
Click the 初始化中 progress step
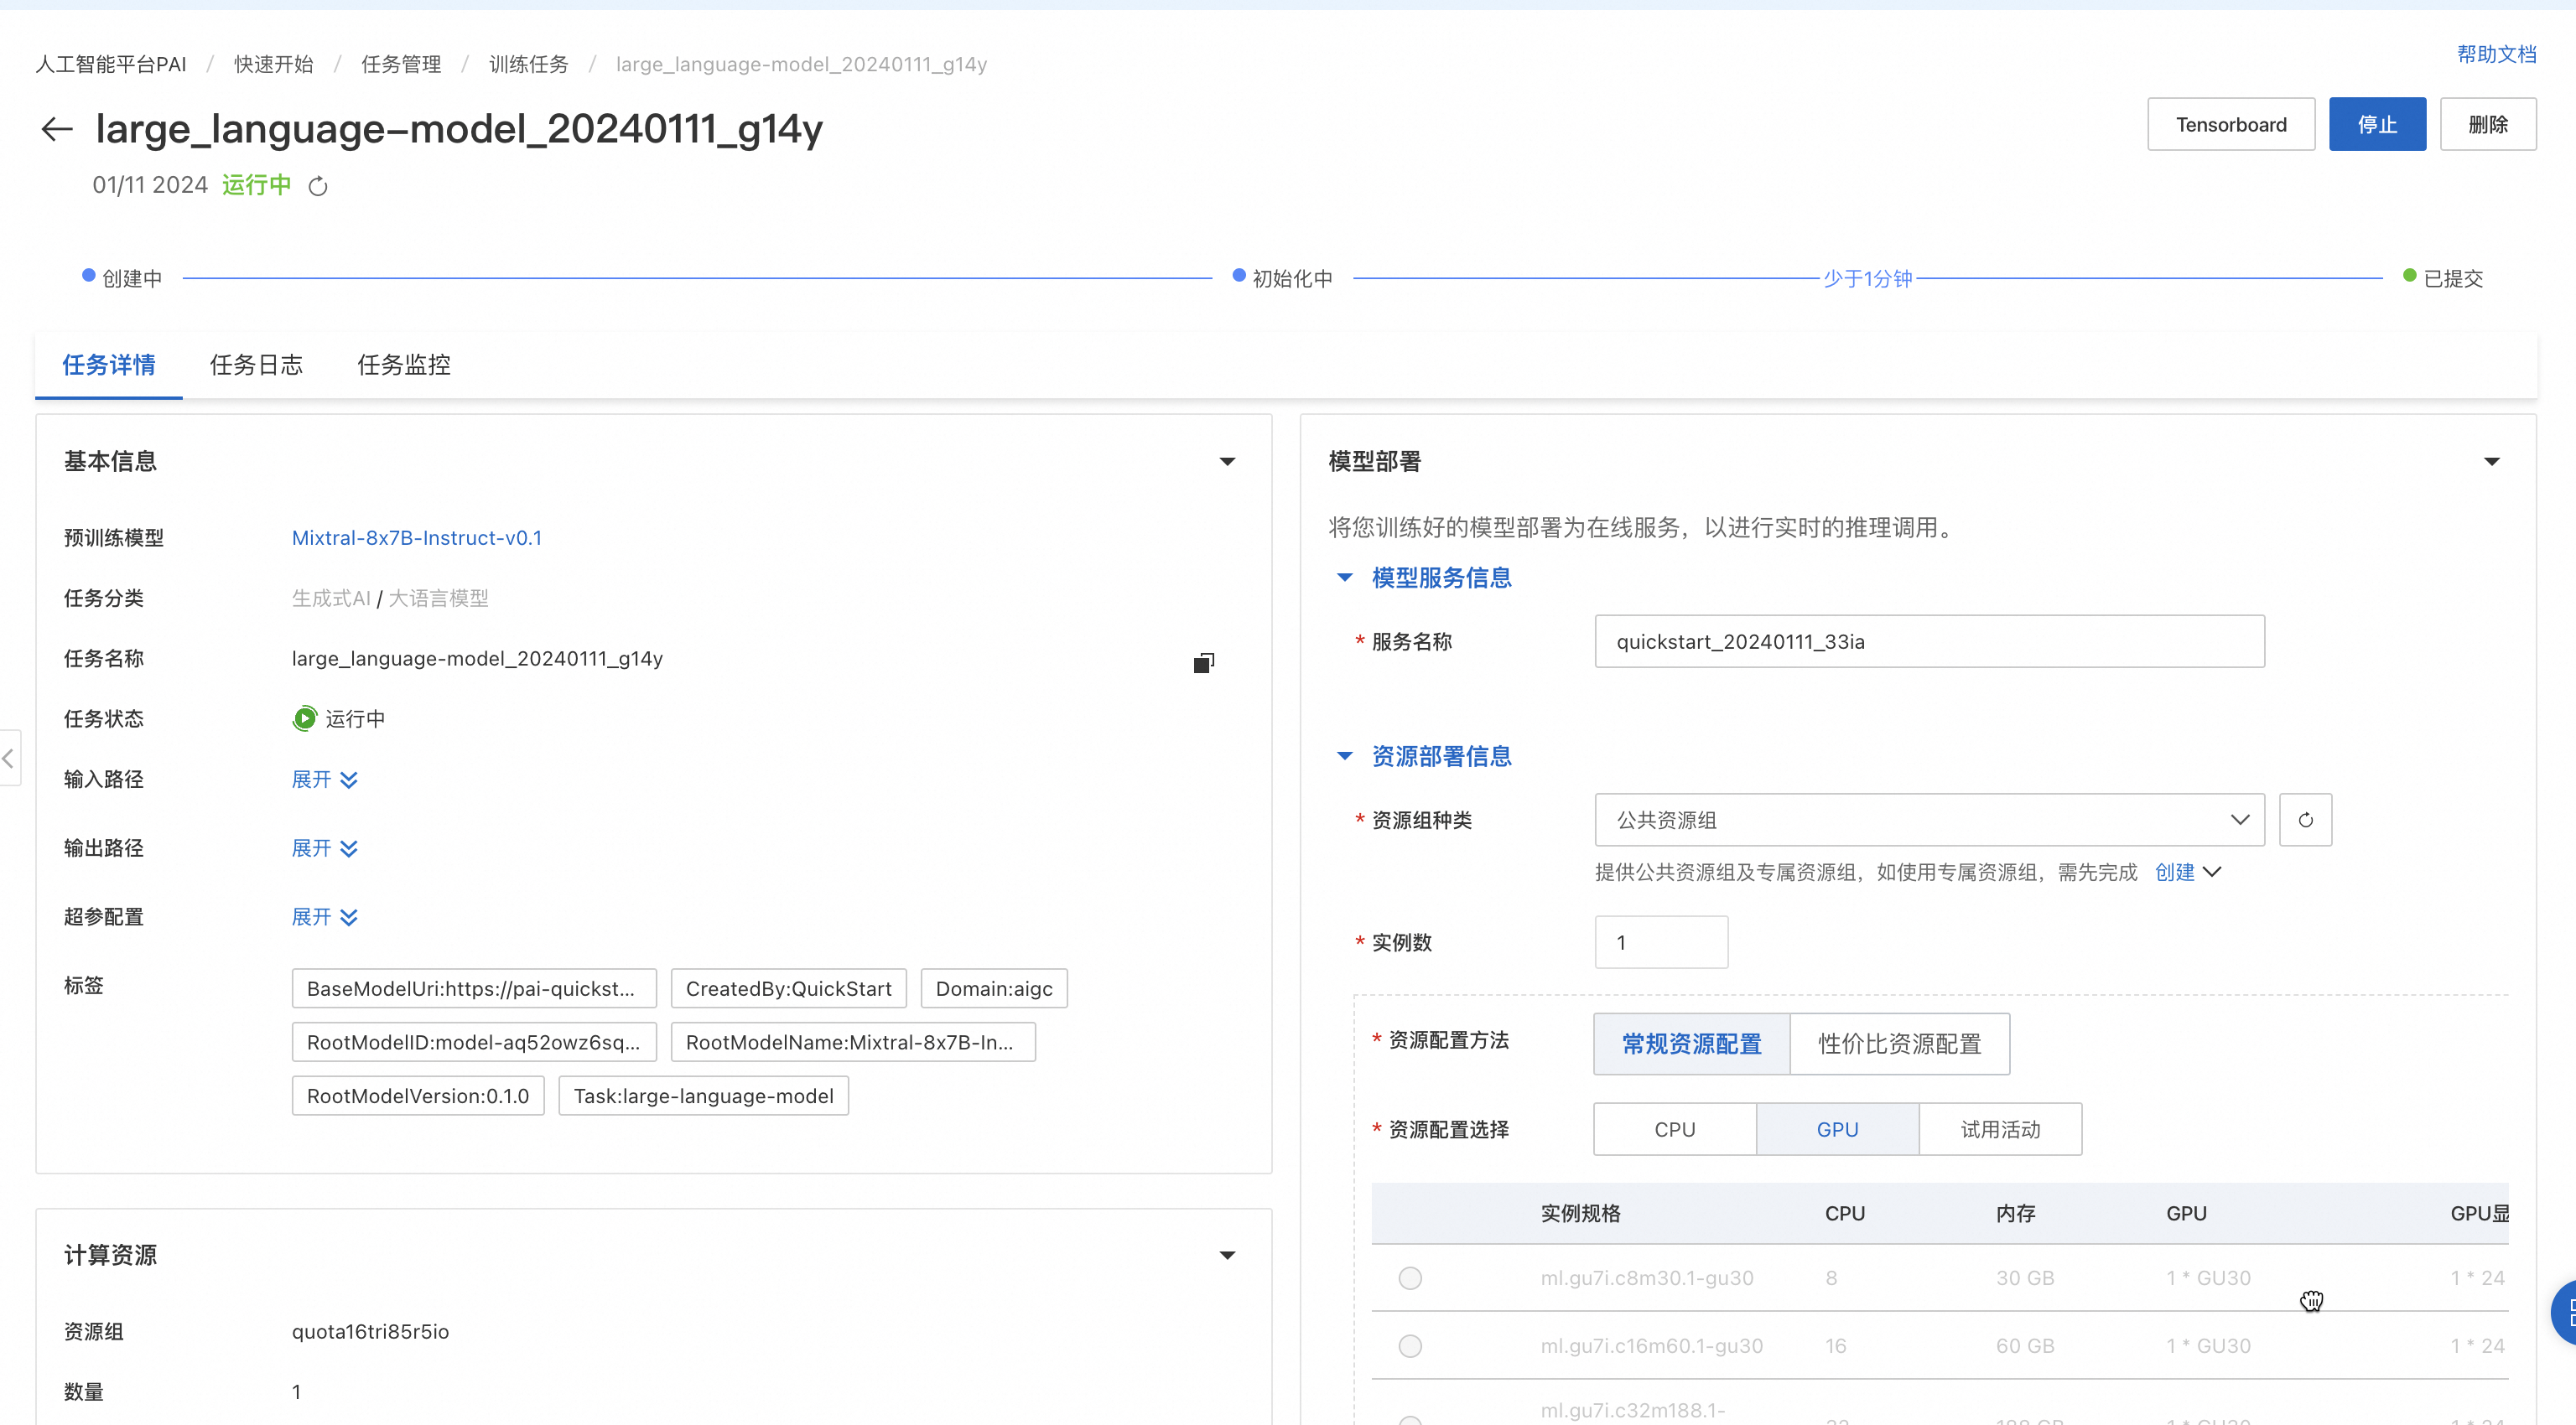1283,277
